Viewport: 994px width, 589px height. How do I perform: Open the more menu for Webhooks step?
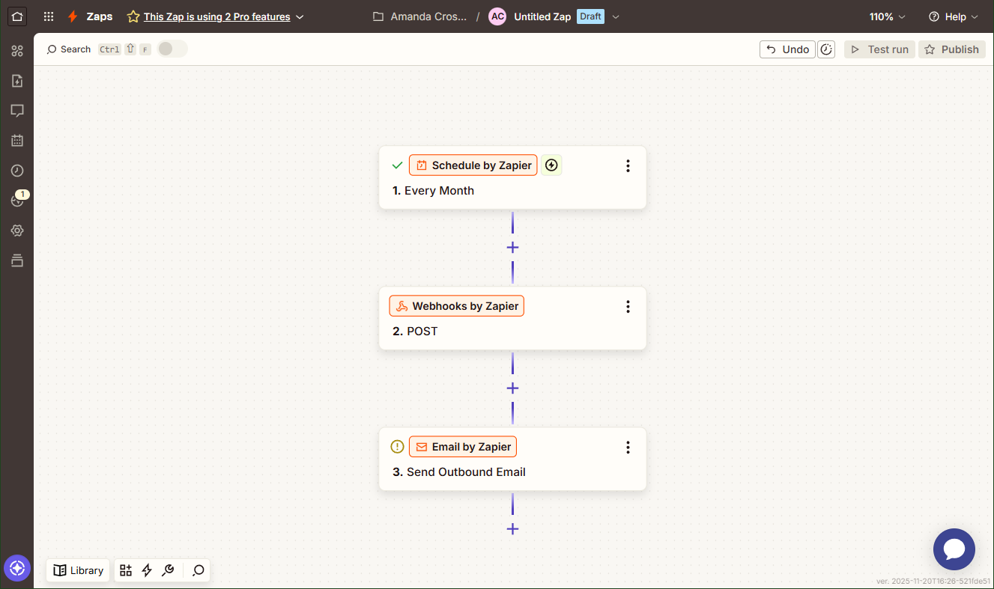(628, 307)
